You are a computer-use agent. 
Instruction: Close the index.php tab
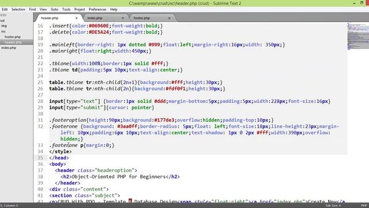point(123,18)
